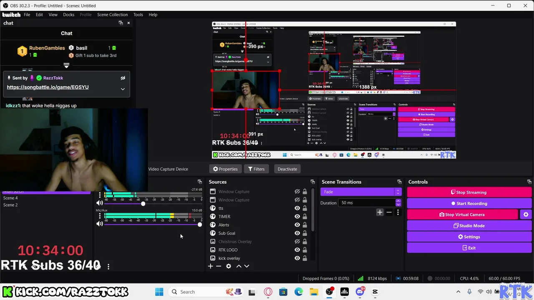Open source properties gear in the Sources toolbar
Image resolution: width=534 pixels, height=300 pixels.
pos(228,266)
